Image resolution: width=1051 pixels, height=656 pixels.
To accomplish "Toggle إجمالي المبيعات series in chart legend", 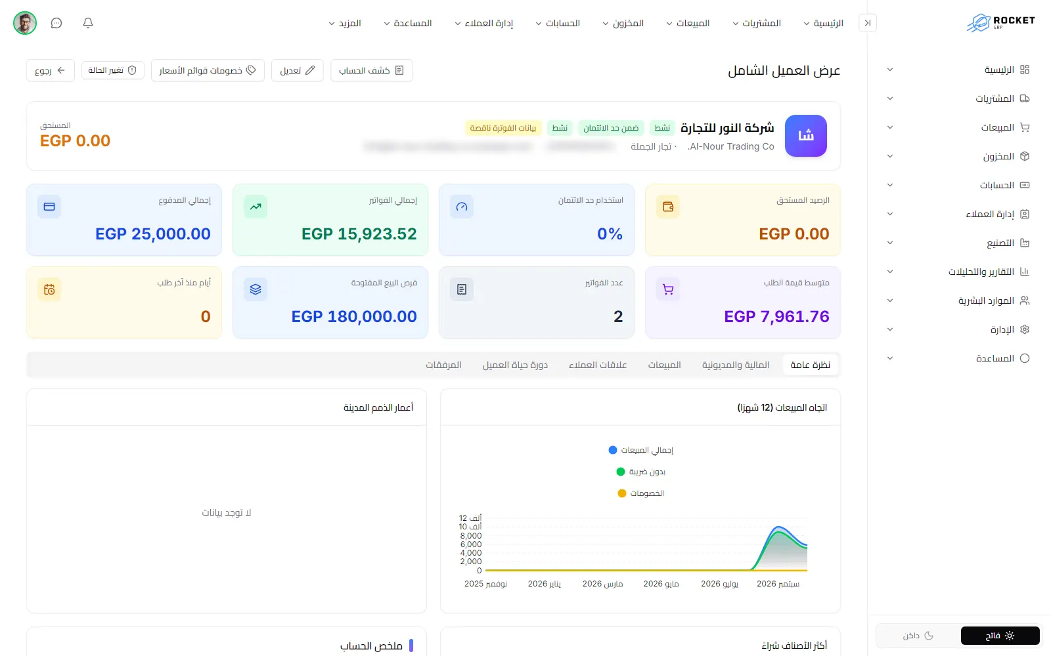I will click(641, 450).
